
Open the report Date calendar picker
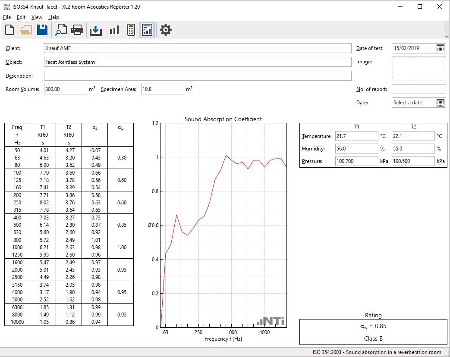point(440,103)
